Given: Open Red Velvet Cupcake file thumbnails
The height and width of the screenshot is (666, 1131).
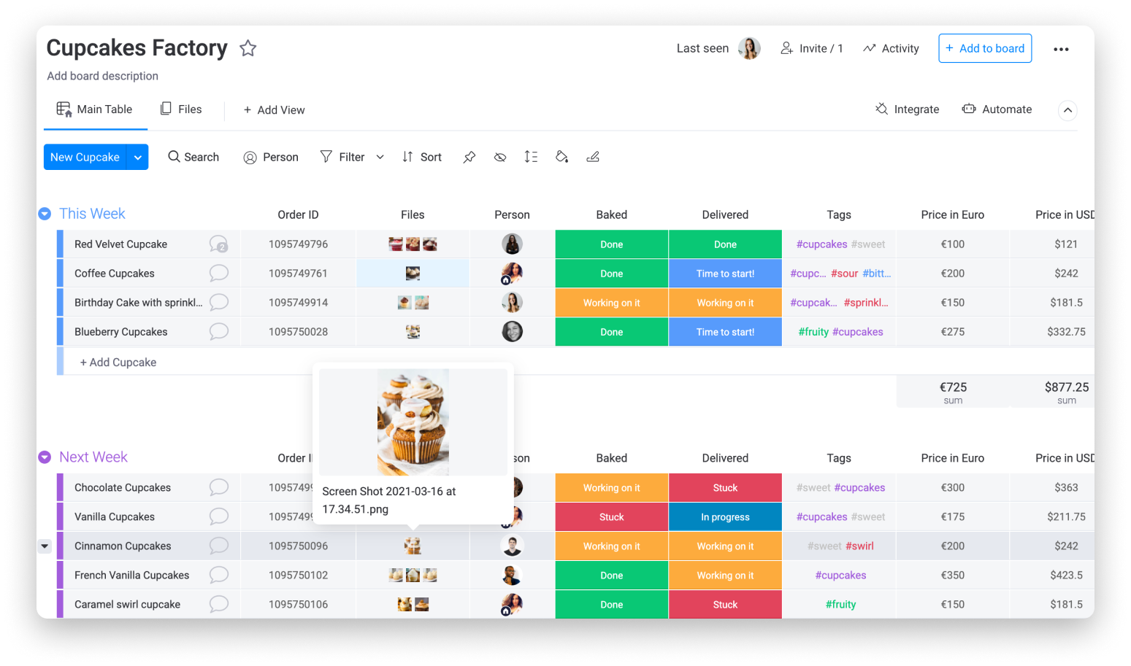Looking at the screenshot, I should tap(413, 244).
